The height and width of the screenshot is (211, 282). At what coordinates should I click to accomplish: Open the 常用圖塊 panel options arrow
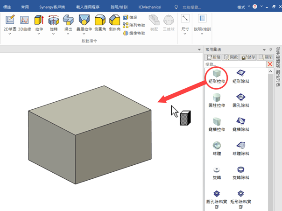(x=264, y=50)
